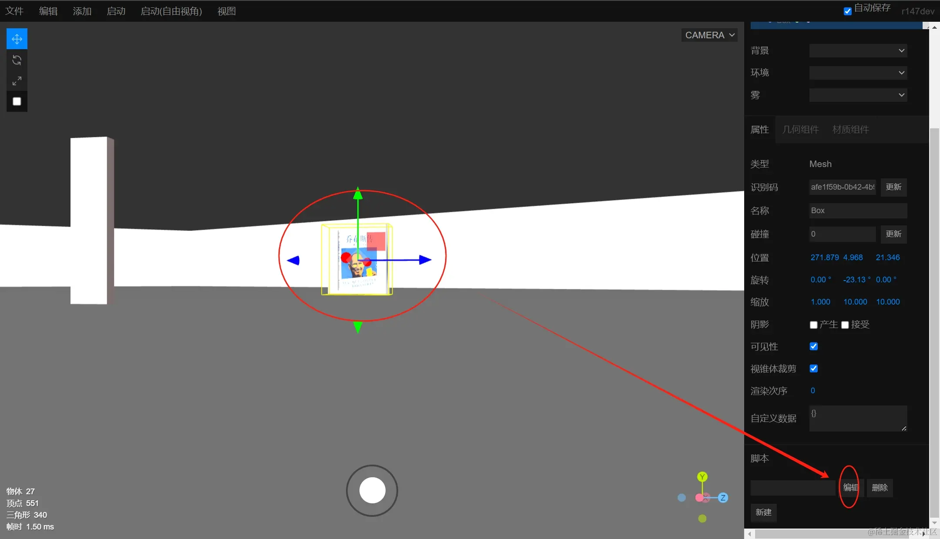Click the 编辑 script edit button
The image size is (940, 539).
[x=850, y=488]
